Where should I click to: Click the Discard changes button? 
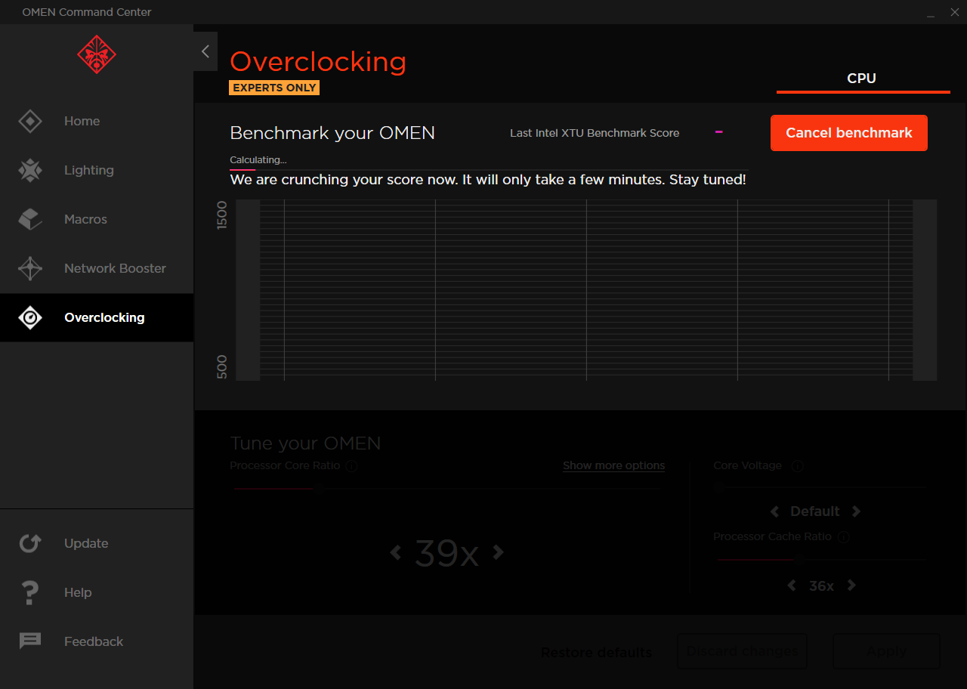[x=743, y=651]
